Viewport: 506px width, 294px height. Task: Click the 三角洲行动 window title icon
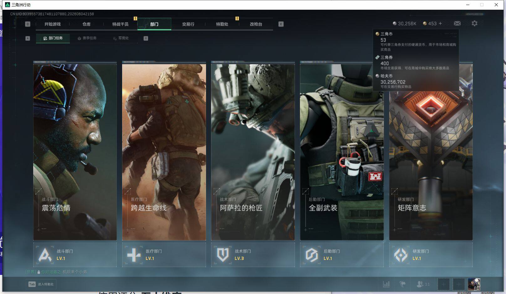coord(8,5)
